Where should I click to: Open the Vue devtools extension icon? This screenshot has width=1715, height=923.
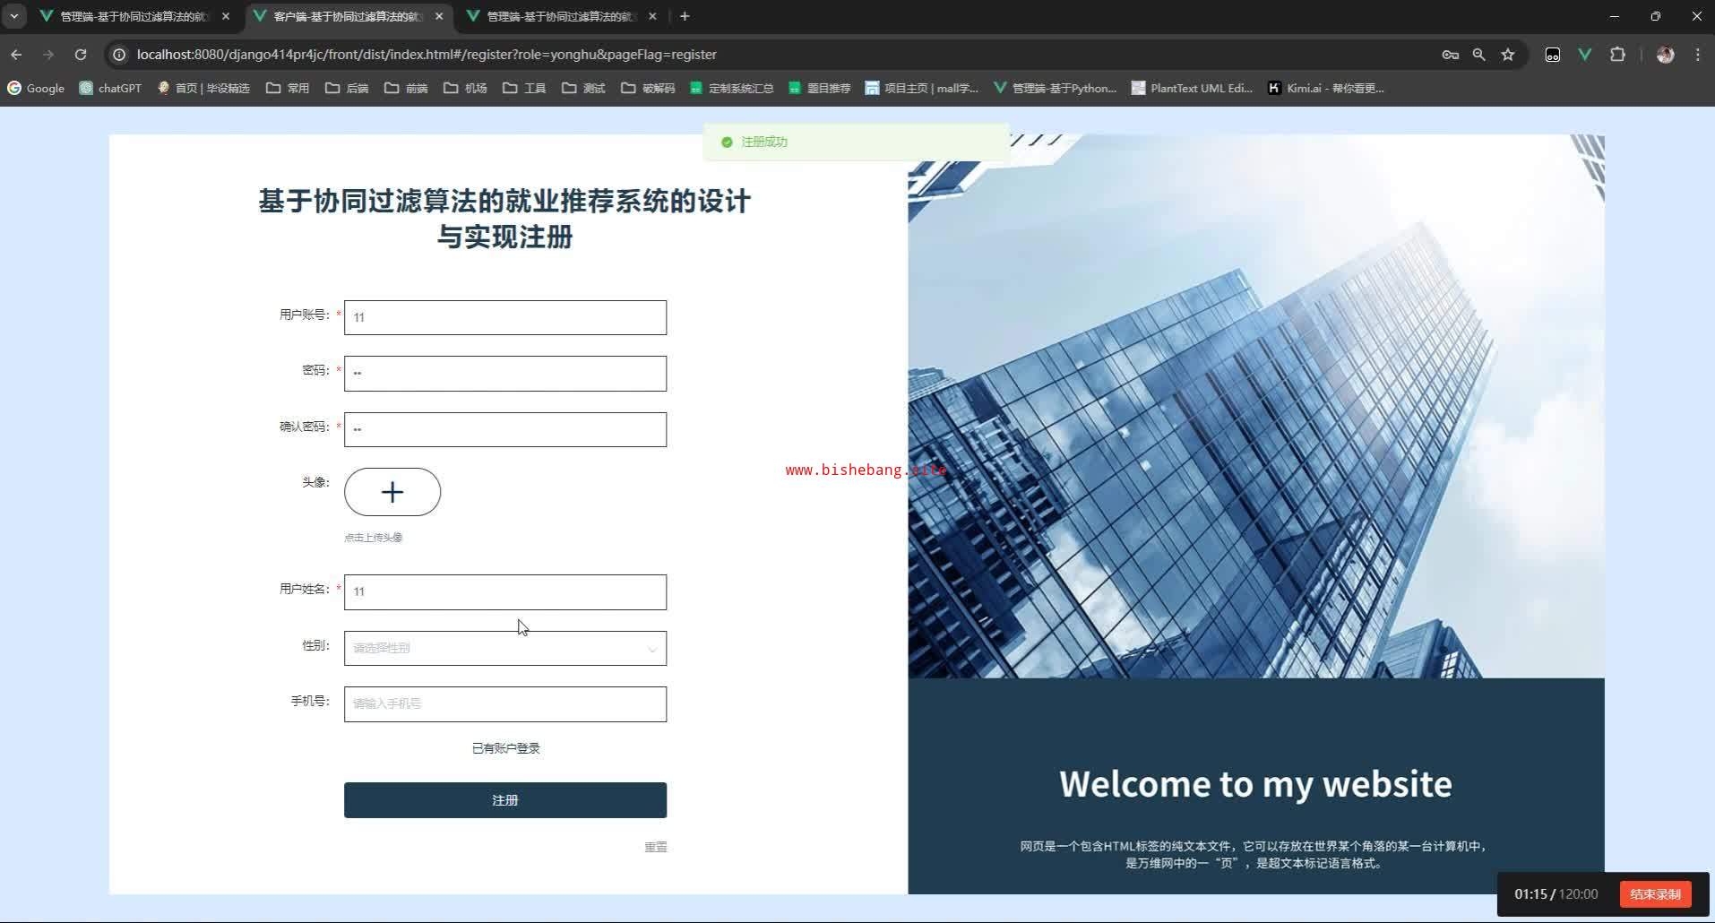[1584, 55]
